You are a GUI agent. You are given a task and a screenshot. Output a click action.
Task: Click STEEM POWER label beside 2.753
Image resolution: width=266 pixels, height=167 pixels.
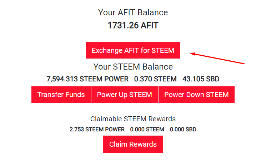(x=106, y=129)
